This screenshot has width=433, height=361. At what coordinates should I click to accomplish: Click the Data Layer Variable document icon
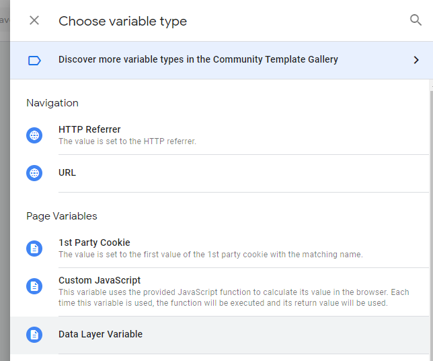click(x=34, y=335)
